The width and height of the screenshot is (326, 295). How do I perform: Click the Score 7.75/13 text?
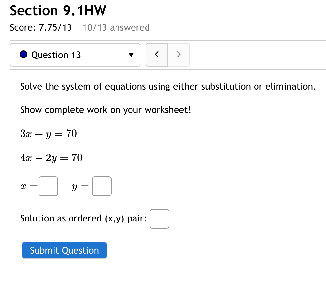tap(41, 28)
